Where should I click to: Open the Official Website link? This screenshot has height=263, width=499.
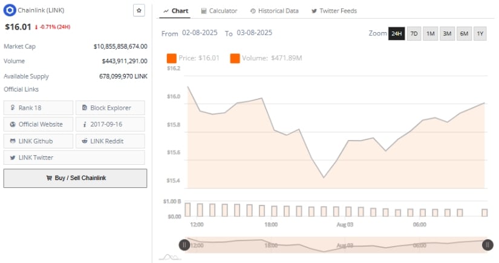(x=38, y=124)
